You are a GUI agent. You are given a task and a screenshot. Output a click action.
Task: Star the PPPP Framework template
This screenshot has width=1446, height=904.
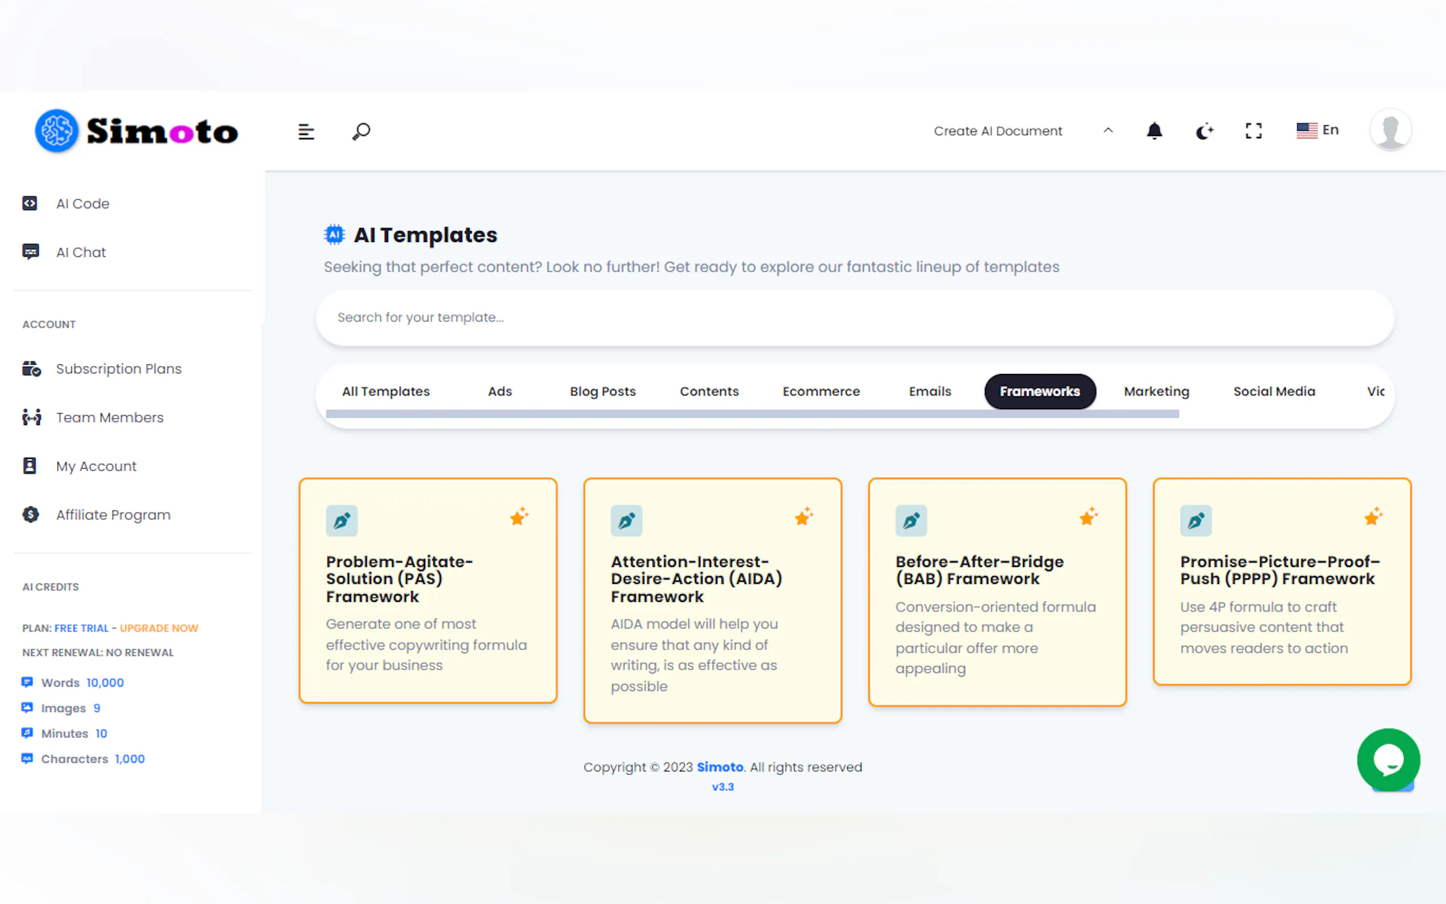(x=1373, y=516)
